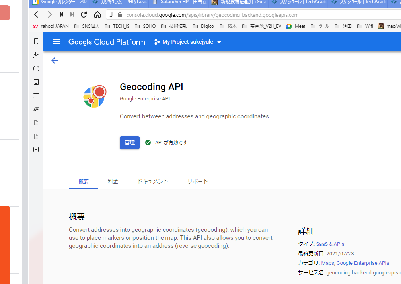
Task: Open the bookmarks side panel
Action: [x=36, y=41]
